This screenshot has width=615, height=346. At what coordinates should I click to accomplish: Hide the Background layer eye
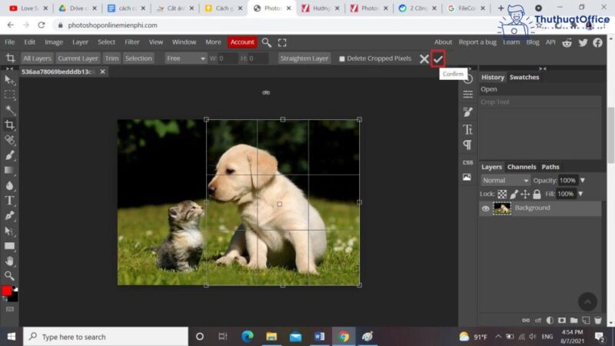tap(486, 208)
